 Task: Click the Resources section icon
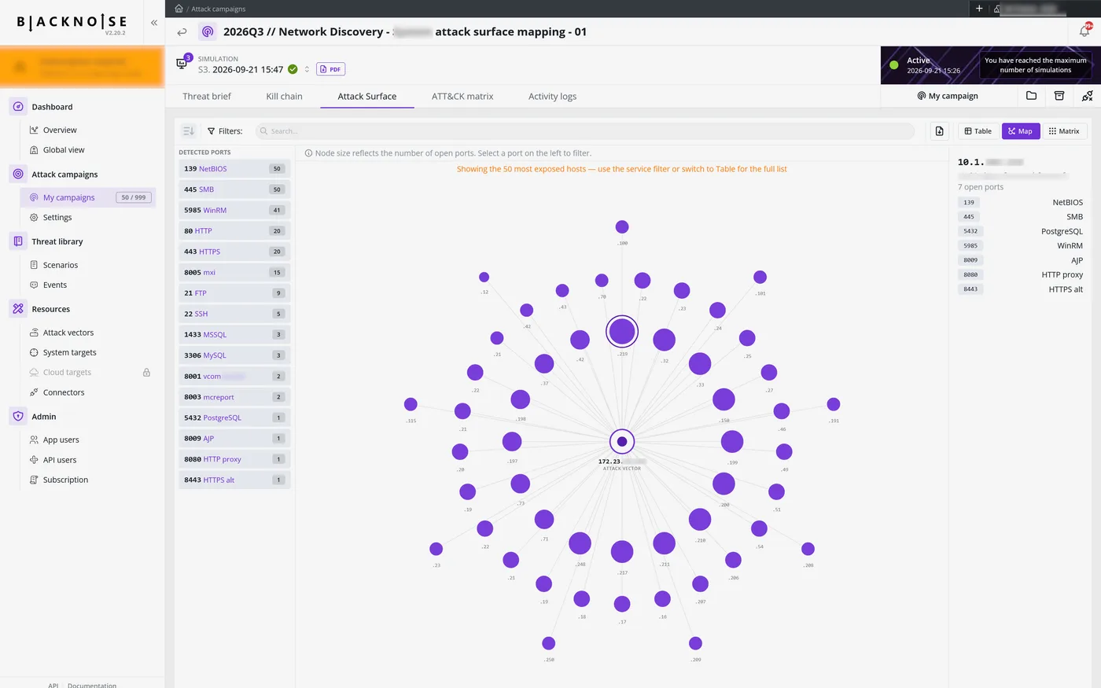point(18,309)
